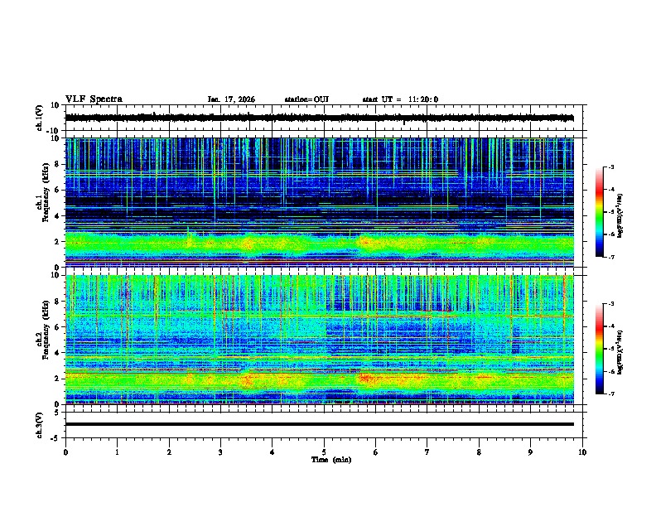Click the "-7" label on ch.2 color bar
Image resolution: width=656 pixels, height=507 pixels.
pos(610,394)
